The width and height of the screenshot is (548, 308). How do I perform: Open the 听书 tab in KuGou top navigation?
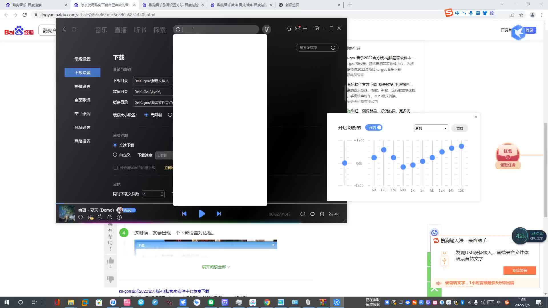[x=140, y=30]
